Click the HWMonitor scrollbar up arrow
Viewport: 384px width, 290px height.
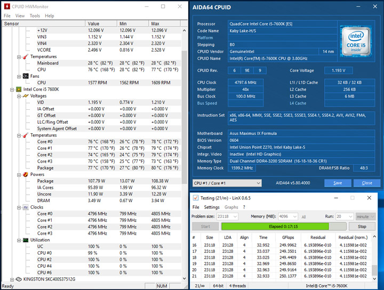tap(184, 30)
